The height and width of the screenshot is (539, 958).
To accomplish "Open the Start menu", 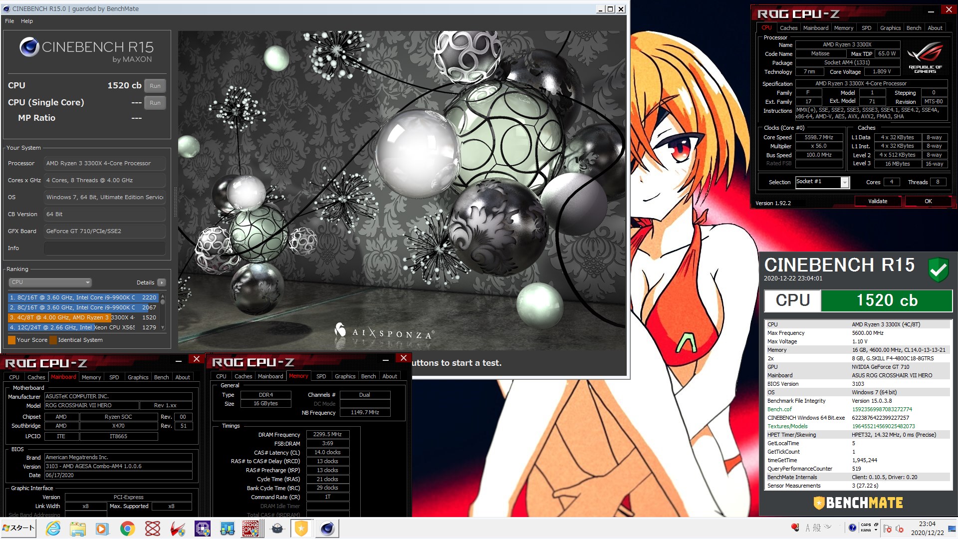I will (18, 529).
